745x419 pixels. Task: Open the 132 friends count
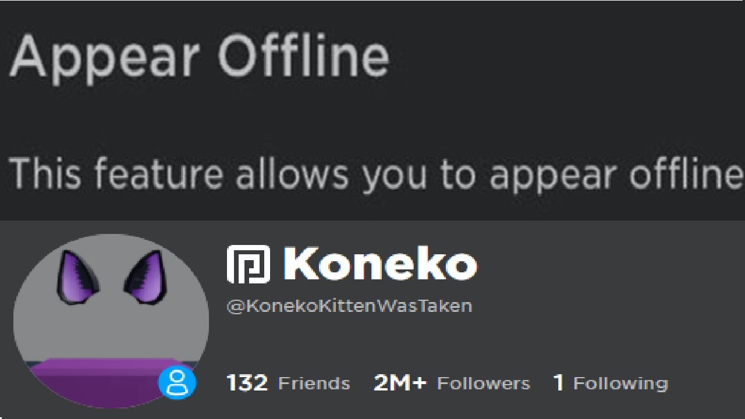(247, 383)
